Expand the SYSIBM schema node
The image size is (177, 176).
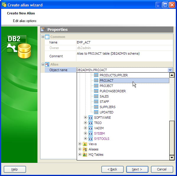[x=86, y=133]
